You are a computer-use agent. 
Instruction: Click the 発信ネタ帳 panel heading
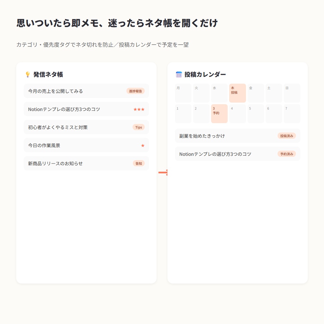click(x=48, y=74)
